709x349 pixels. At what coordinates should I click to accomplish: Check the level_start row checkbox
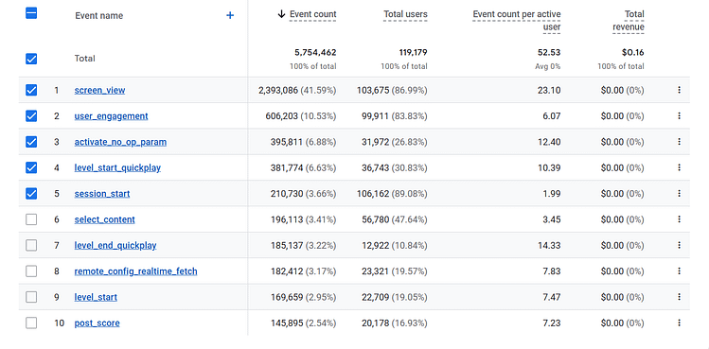[x=31, y=297]
